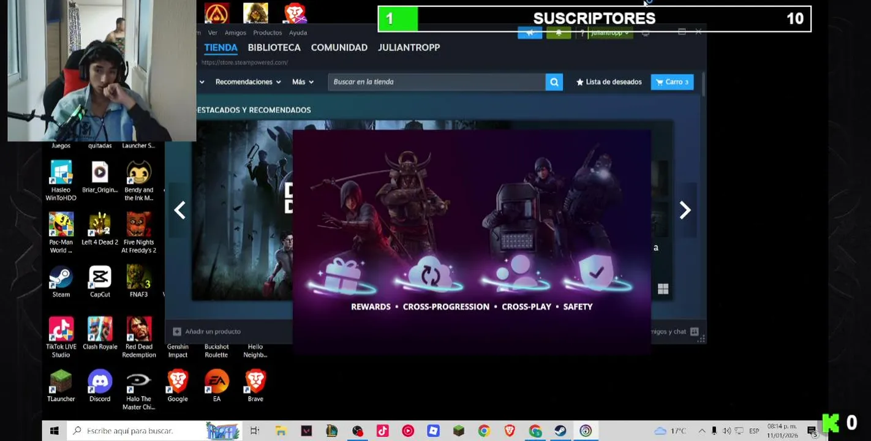Viewport: 871px width, 441px height.
Task: Switch to the COMUNIDAD tab
Action: (339, 47)
